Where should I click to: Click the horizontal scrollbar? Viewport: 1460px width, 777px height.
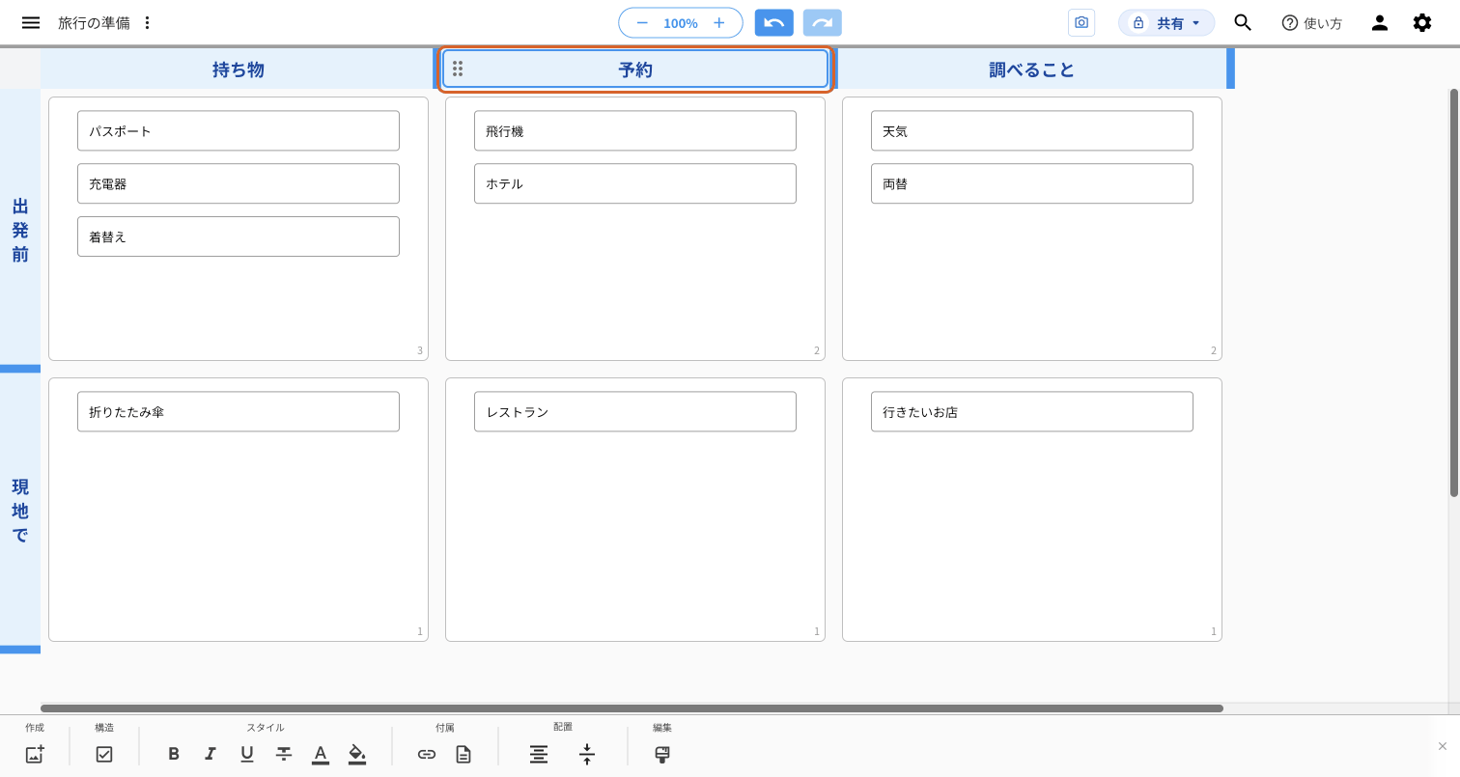click(x=632, y=708)
